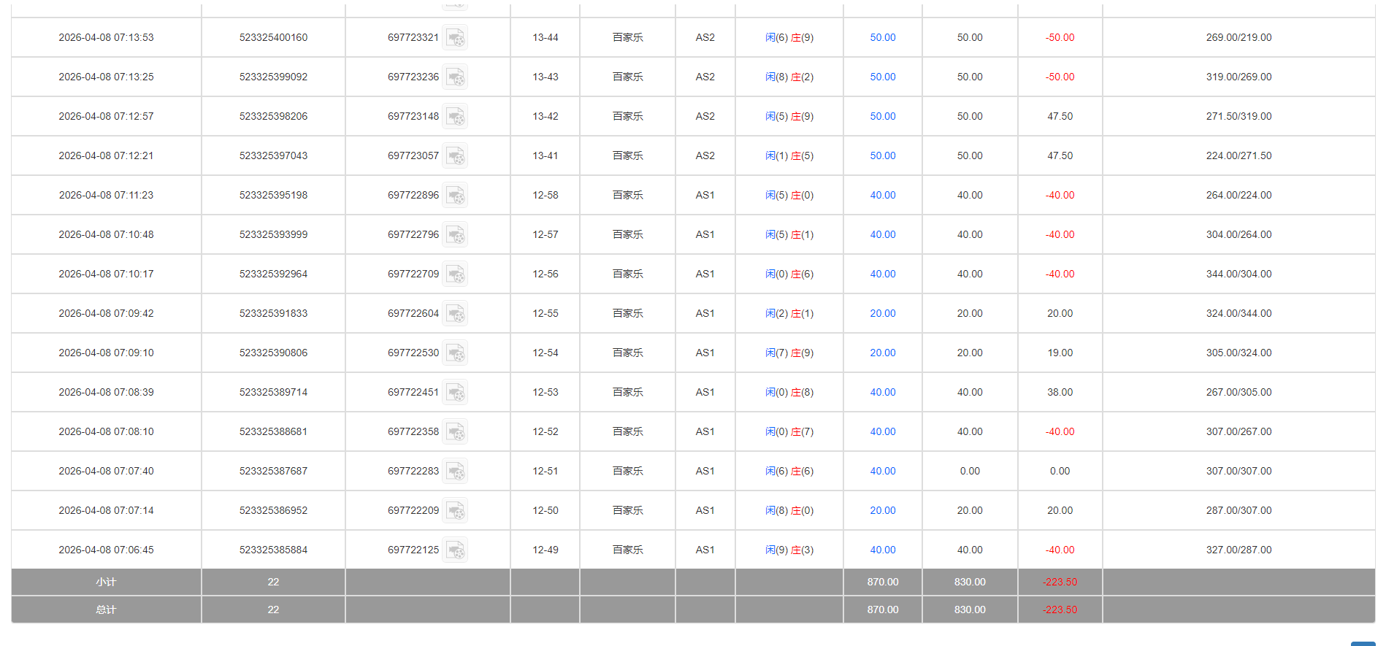Open replay icon for round 697722125
The image size is (1386, 646).
pos(455,550)
